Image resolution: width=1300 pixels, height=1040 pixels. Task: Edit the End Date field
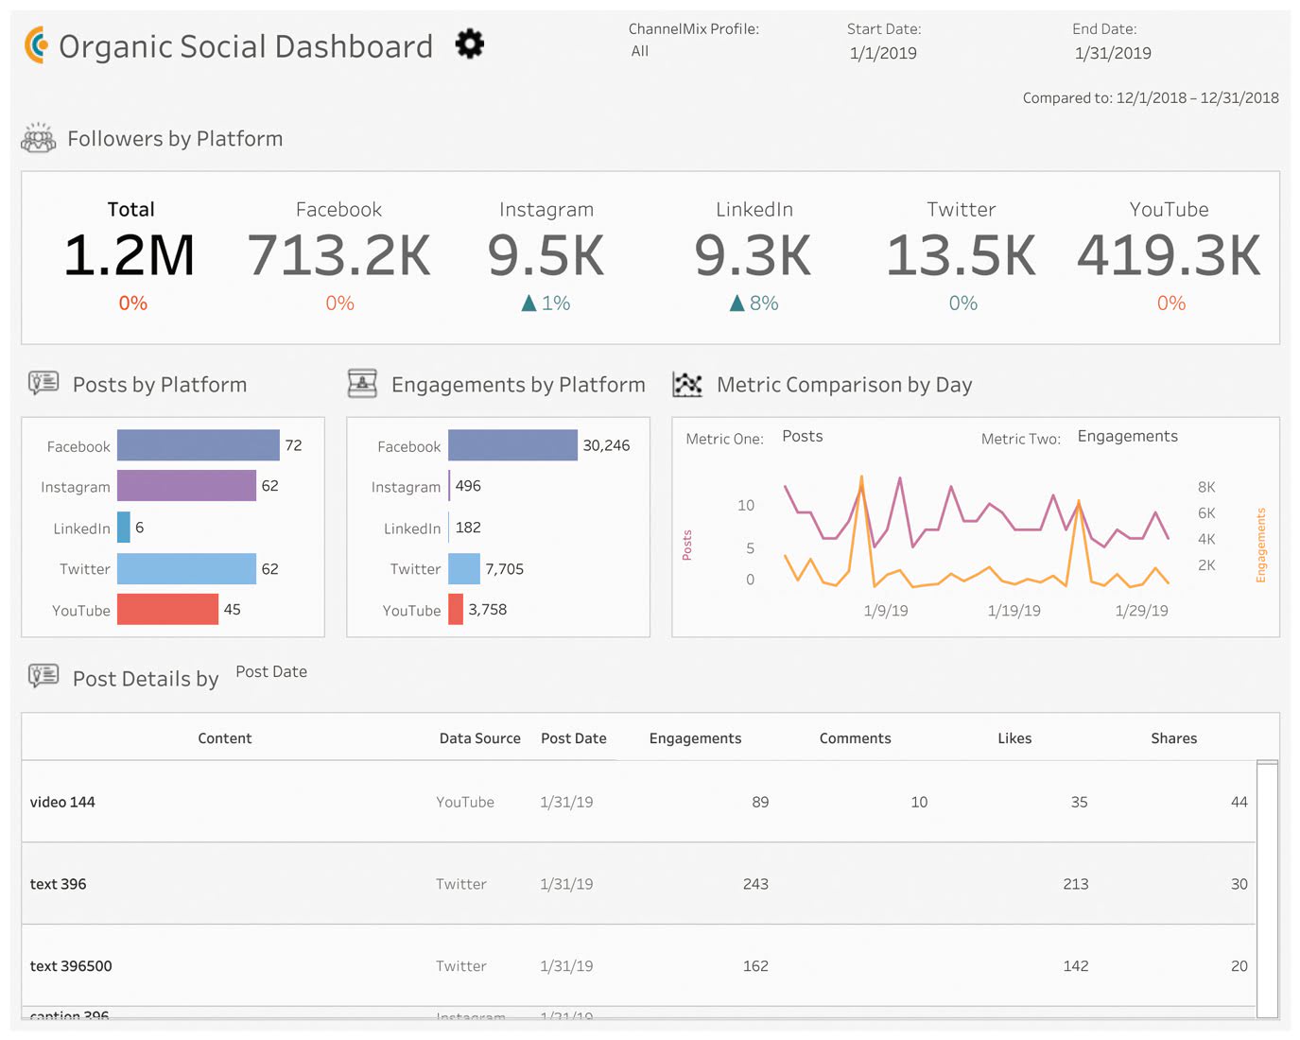click(1113, 53)
